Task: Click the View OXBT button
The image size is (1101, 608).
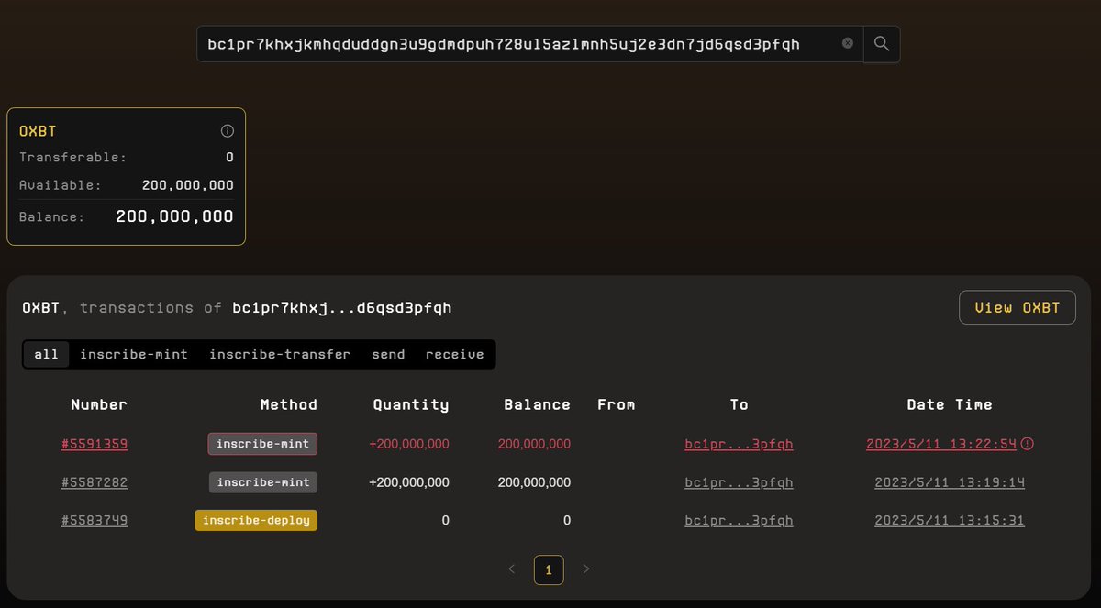Action: [1018, 307]
